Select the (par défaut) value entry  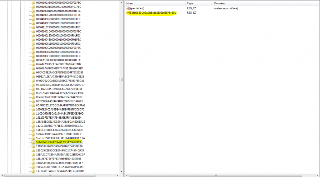[x=137, y=8]
